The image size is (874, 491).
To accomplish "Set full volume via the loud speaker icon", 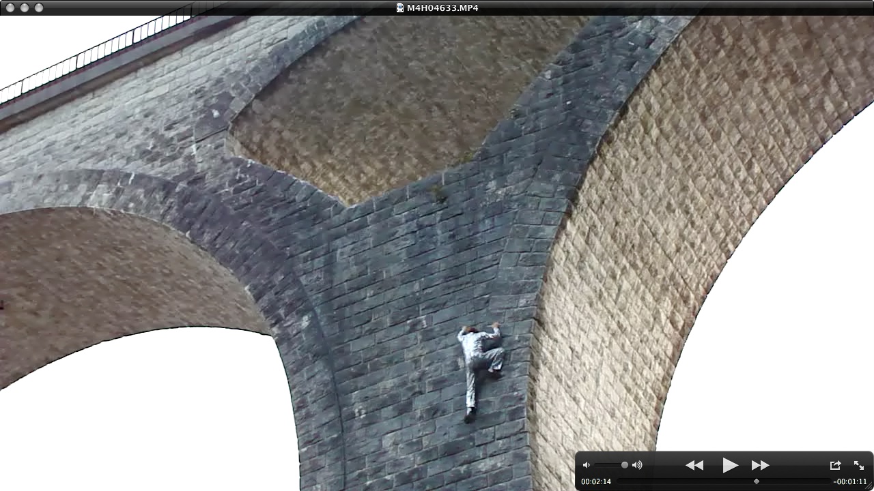I will tap(637, 465).
